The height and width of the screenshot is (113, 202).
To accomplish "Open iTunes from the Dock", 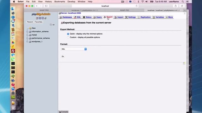I will 13,84.
